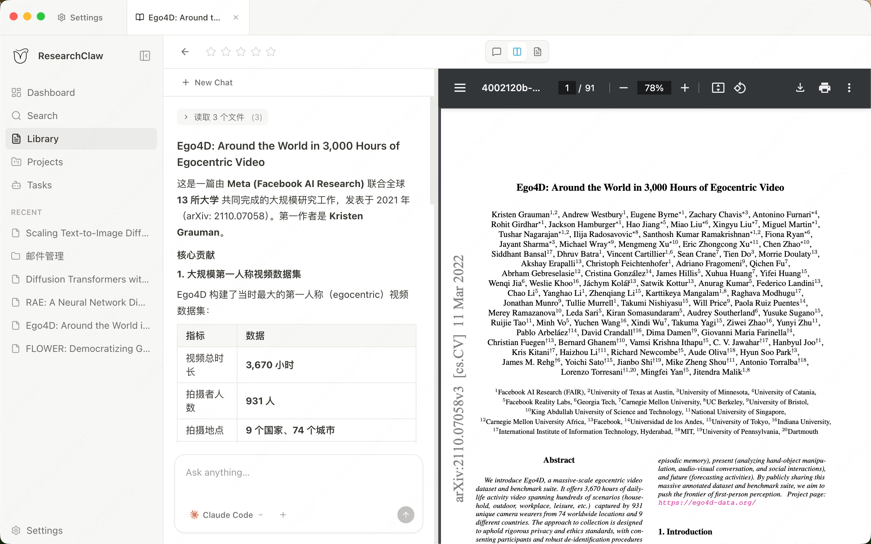Switch to chat-only view mode

click(x=496, y=51)
